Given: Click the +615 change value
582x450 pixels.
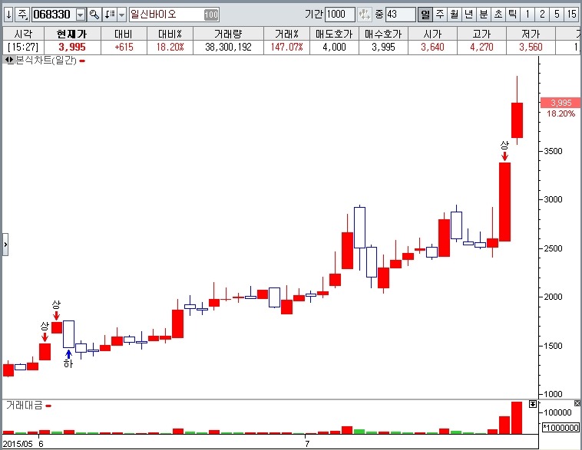Looking at the screenshot, I should click(x=124, y=47).
